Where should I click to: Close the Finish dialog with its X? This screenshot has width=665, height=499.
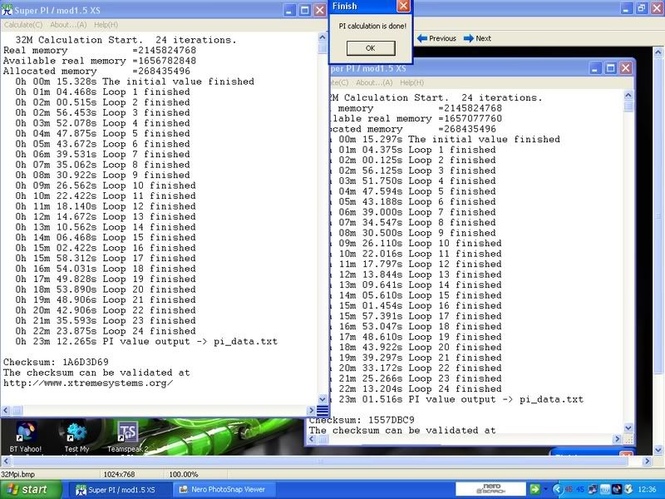point(403,6)
